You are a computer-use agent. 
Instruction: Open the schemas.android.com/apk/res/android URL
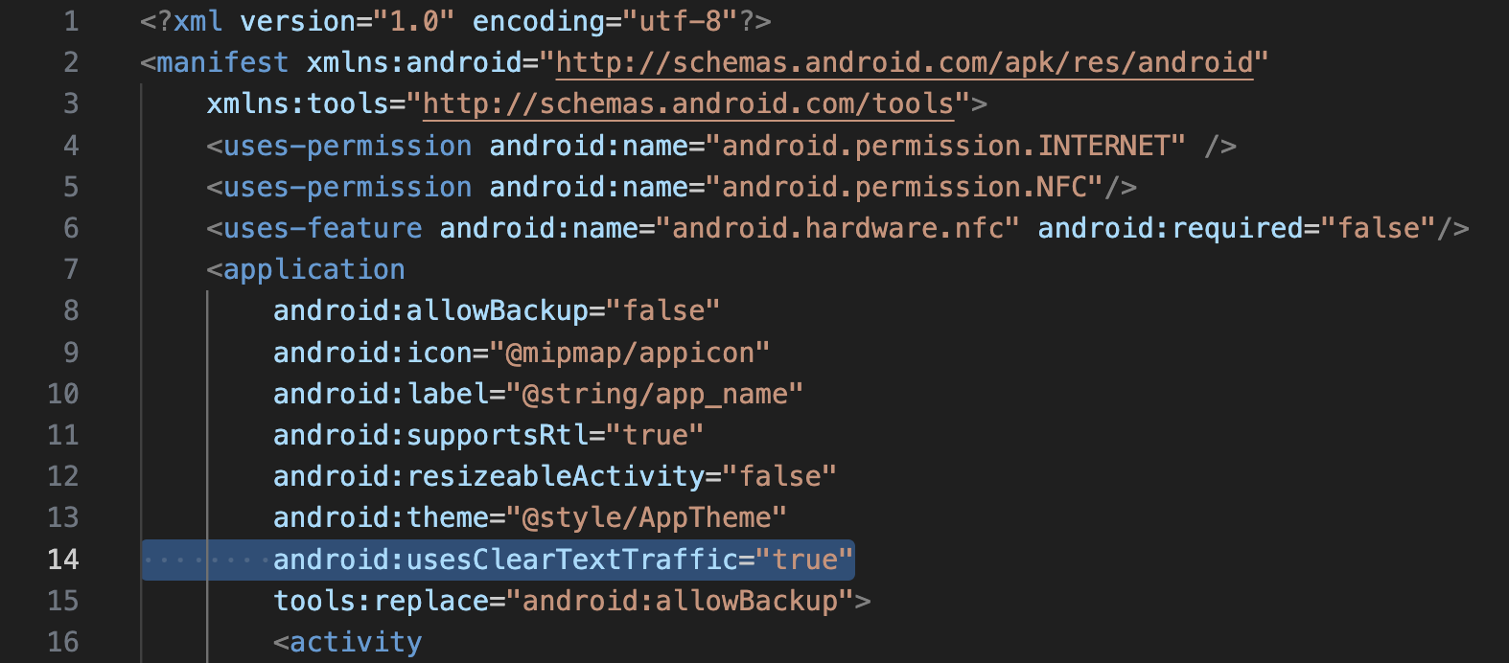pyautogui.click(x=904, y=63)
